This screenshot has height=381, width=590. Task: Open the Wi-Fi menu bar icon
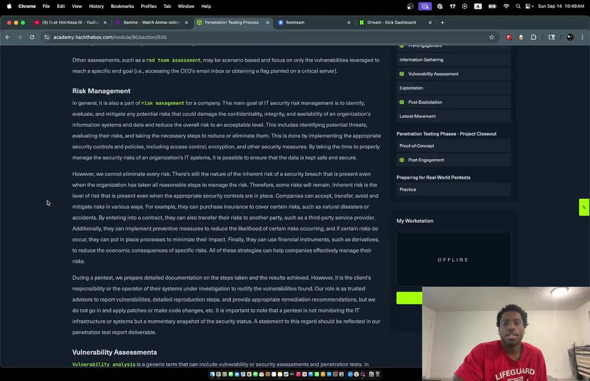(x=506, y=6)
